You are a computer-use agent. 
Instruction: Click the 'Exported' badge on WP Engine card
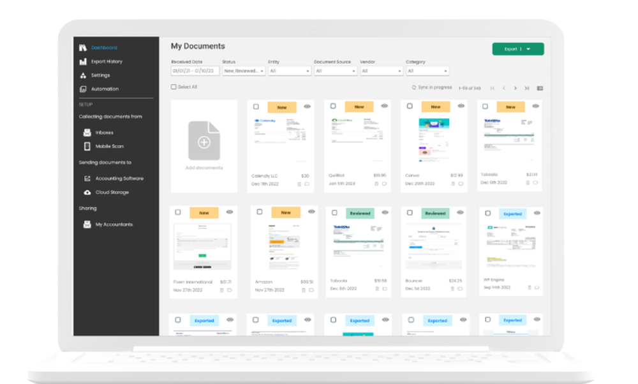tap(513, 214)
